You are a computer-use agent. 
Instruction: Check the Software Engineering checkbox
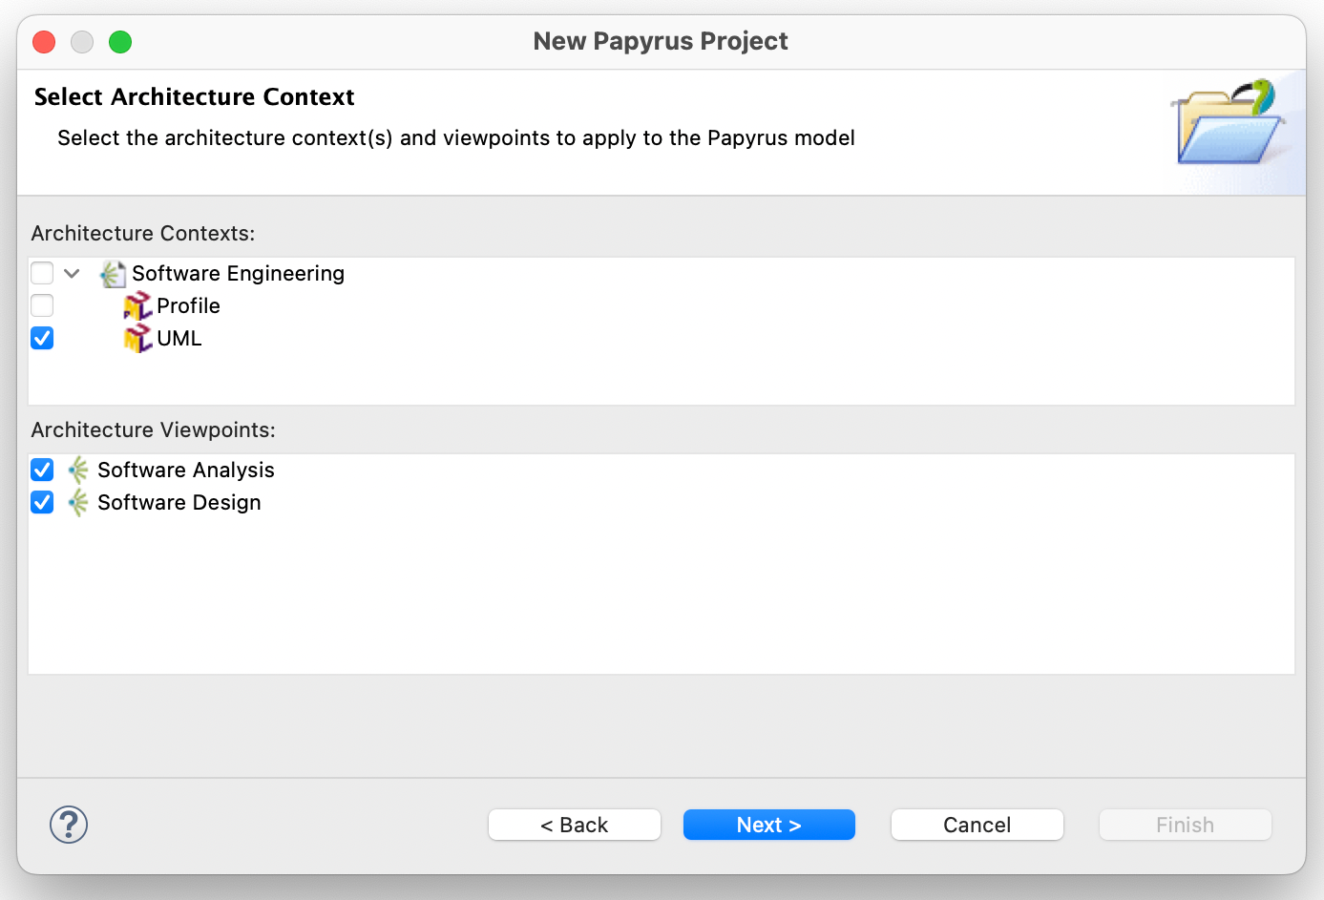coord(42,273)
